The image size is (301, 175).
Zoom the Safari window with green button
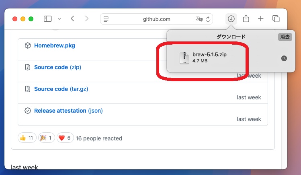click(31, 19)
